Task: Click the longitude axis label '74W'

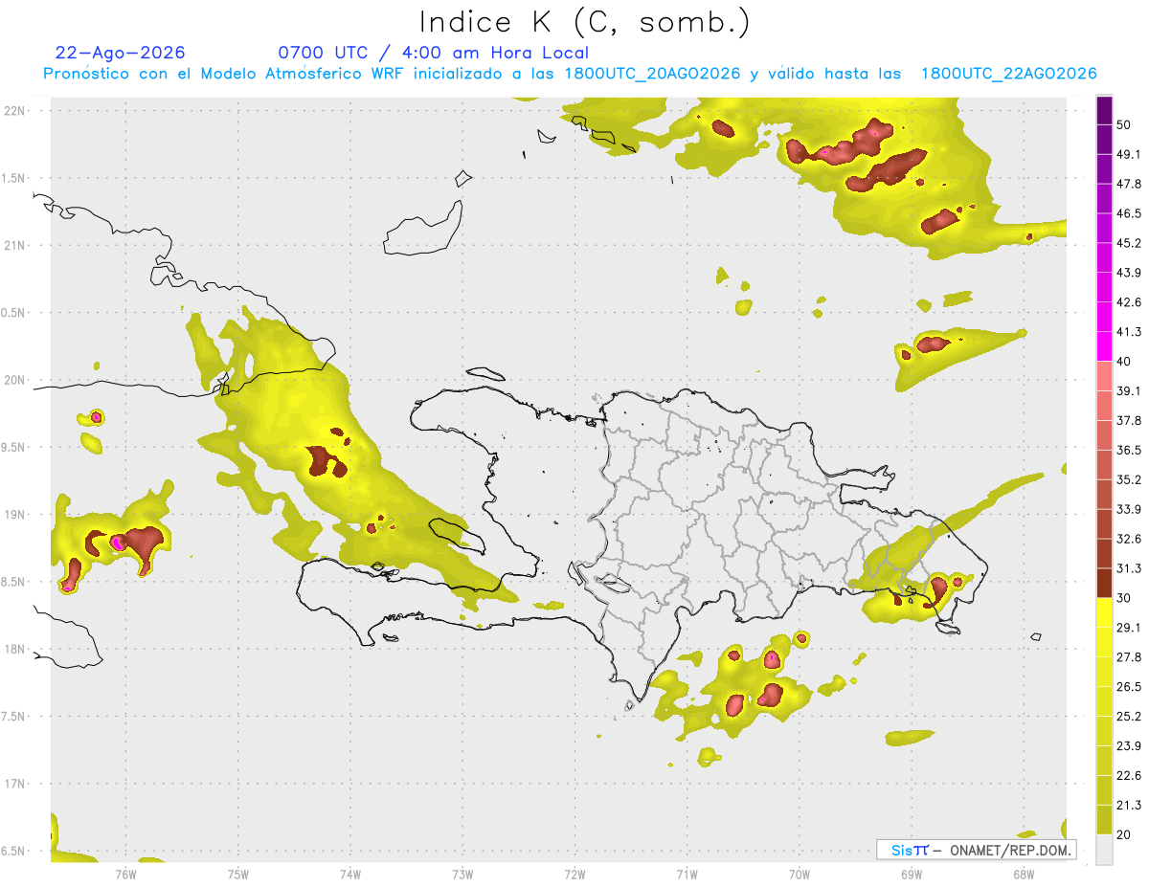Action: click(x=350, y=875)
